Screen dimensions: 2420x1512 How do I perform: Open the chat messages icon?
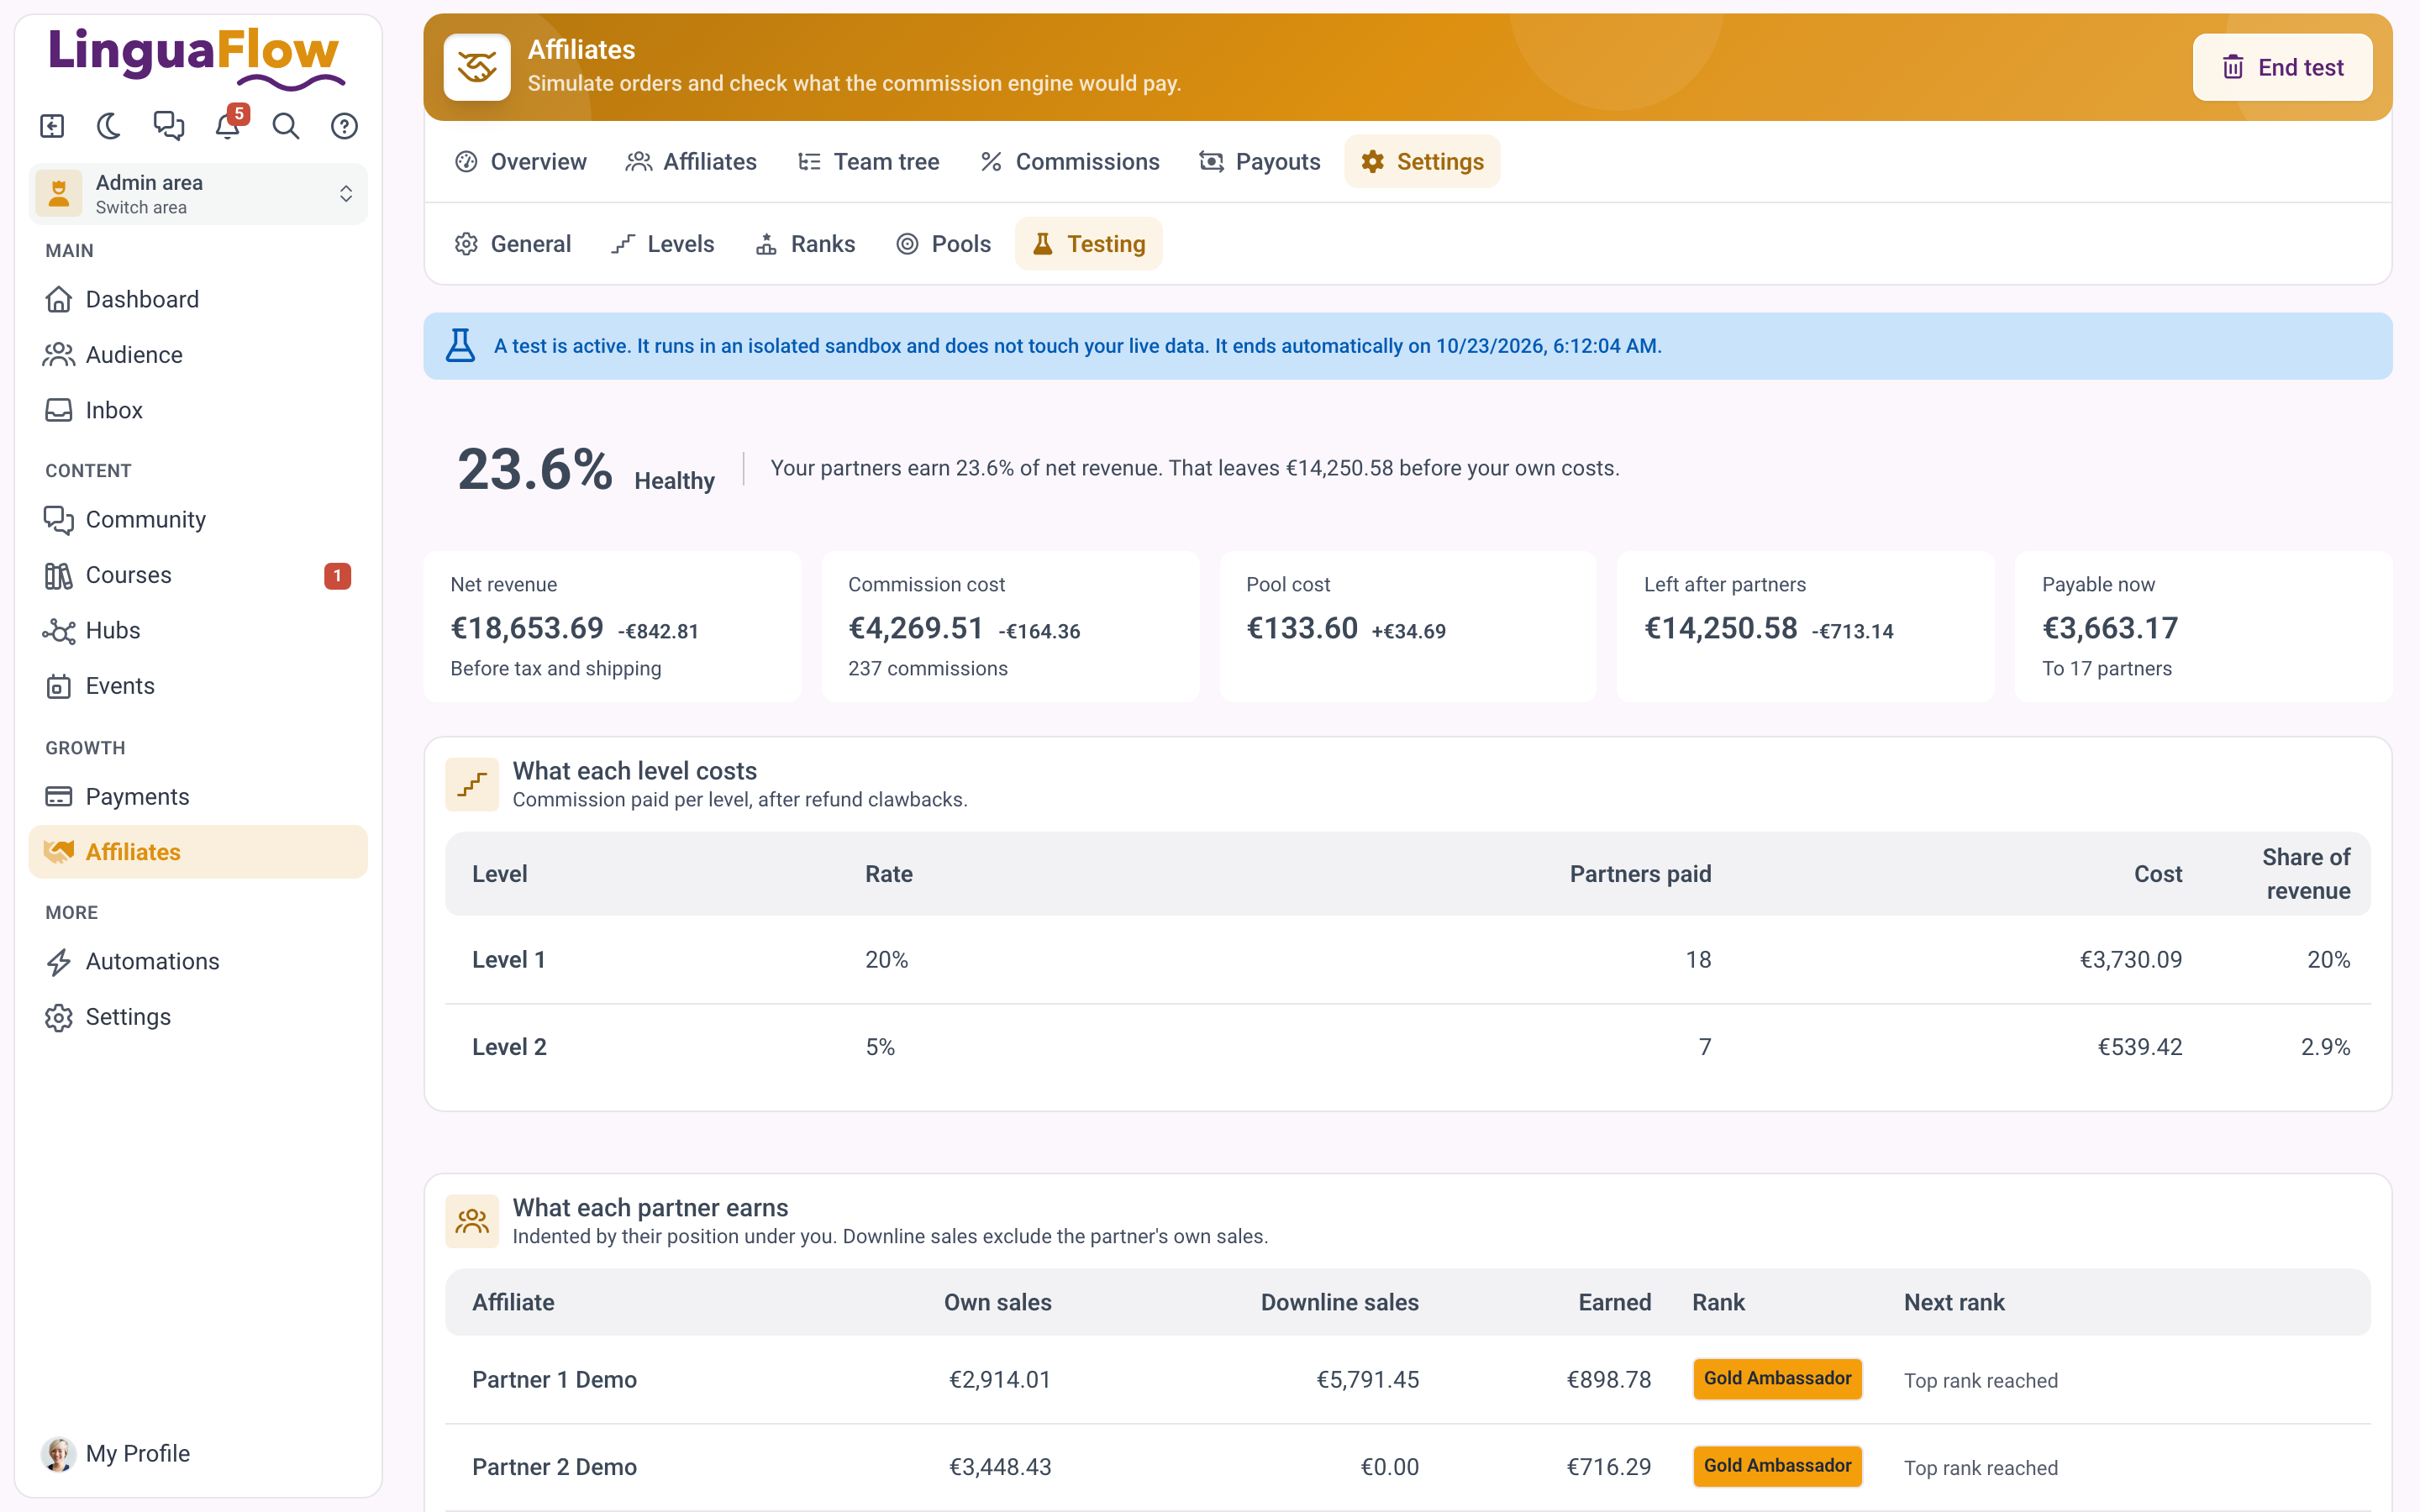pos(168,126)
